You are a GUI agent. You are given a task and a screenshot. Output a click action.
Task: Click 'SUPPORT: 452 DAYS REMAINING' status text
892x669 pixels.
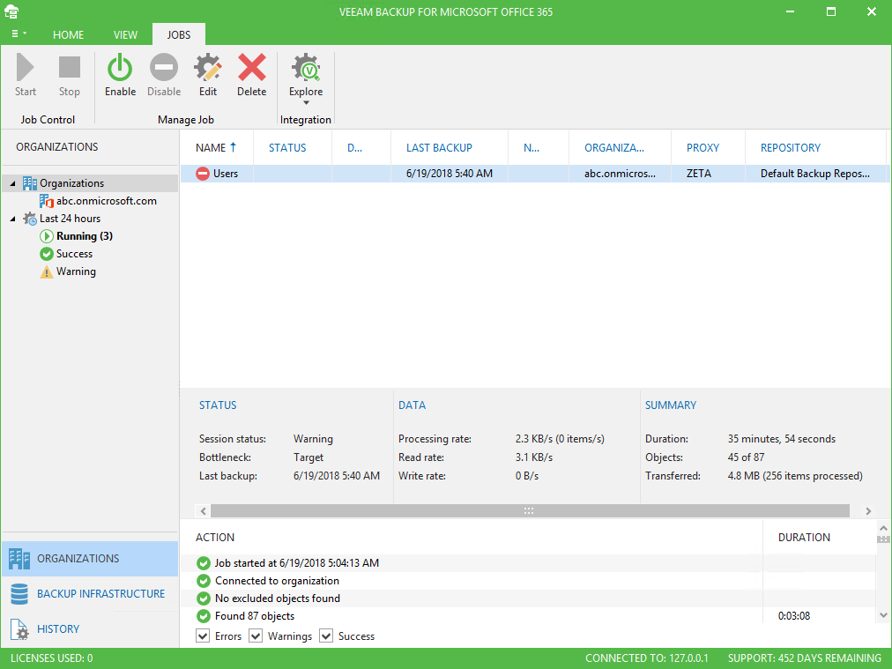click(x=805, y=658)
